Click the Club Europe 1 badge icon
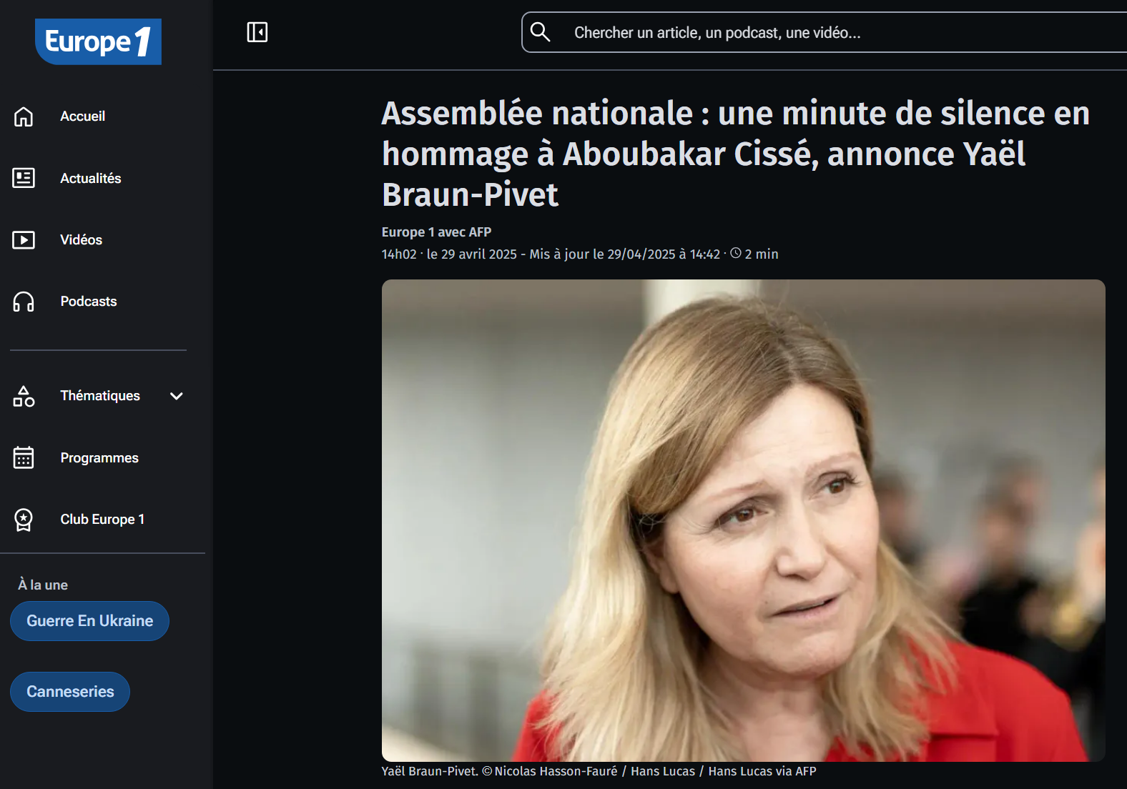This screenshot has width=1127, height=789. click(x=24, y=520)
